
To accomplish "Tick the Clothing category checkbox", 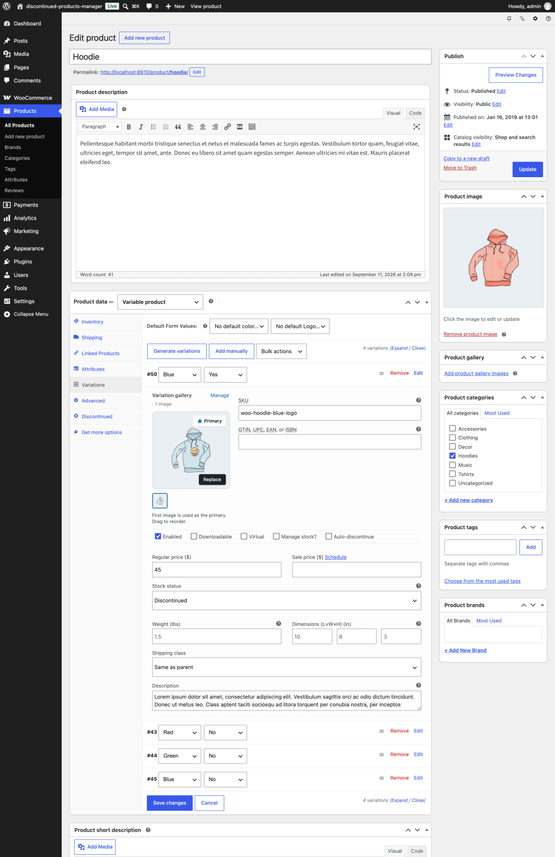I will coord(452,438).
